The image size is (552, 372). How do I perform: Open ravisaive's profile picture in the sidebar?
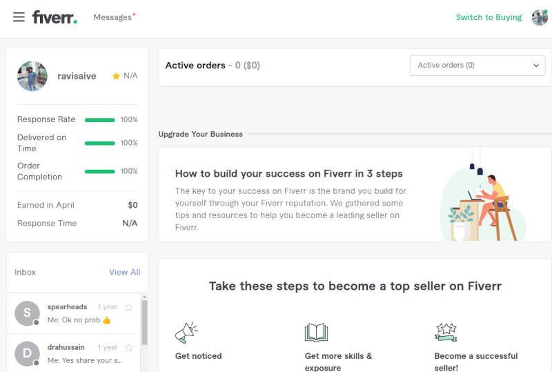[x=32, y=76]
